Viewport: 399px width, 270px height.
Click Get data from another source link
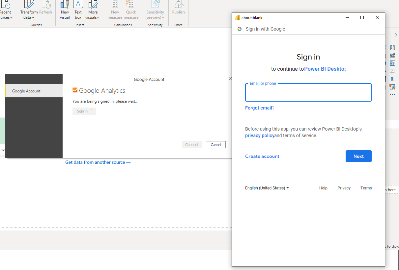98,162
